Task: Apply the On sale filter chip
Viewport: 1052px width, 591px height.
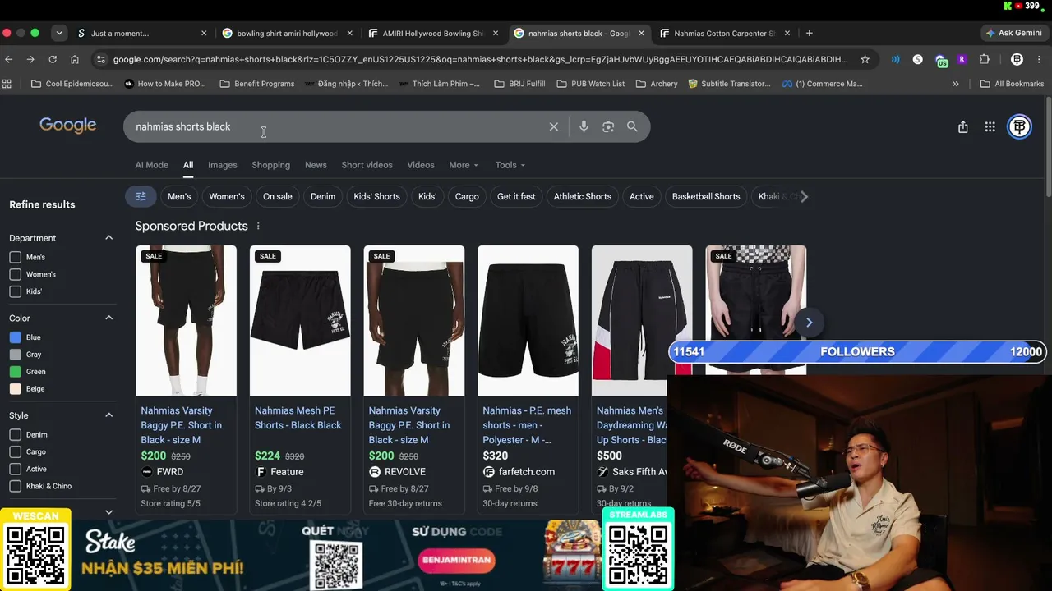Action: click(278, 196)
